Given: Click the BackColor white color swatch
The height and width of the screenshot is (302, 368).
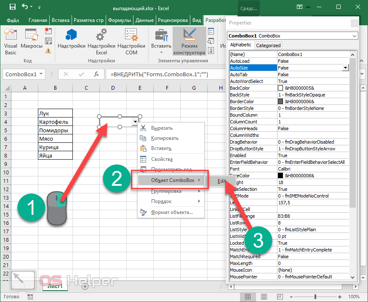Looking at the screenshot, I should [x=280, y=88].
